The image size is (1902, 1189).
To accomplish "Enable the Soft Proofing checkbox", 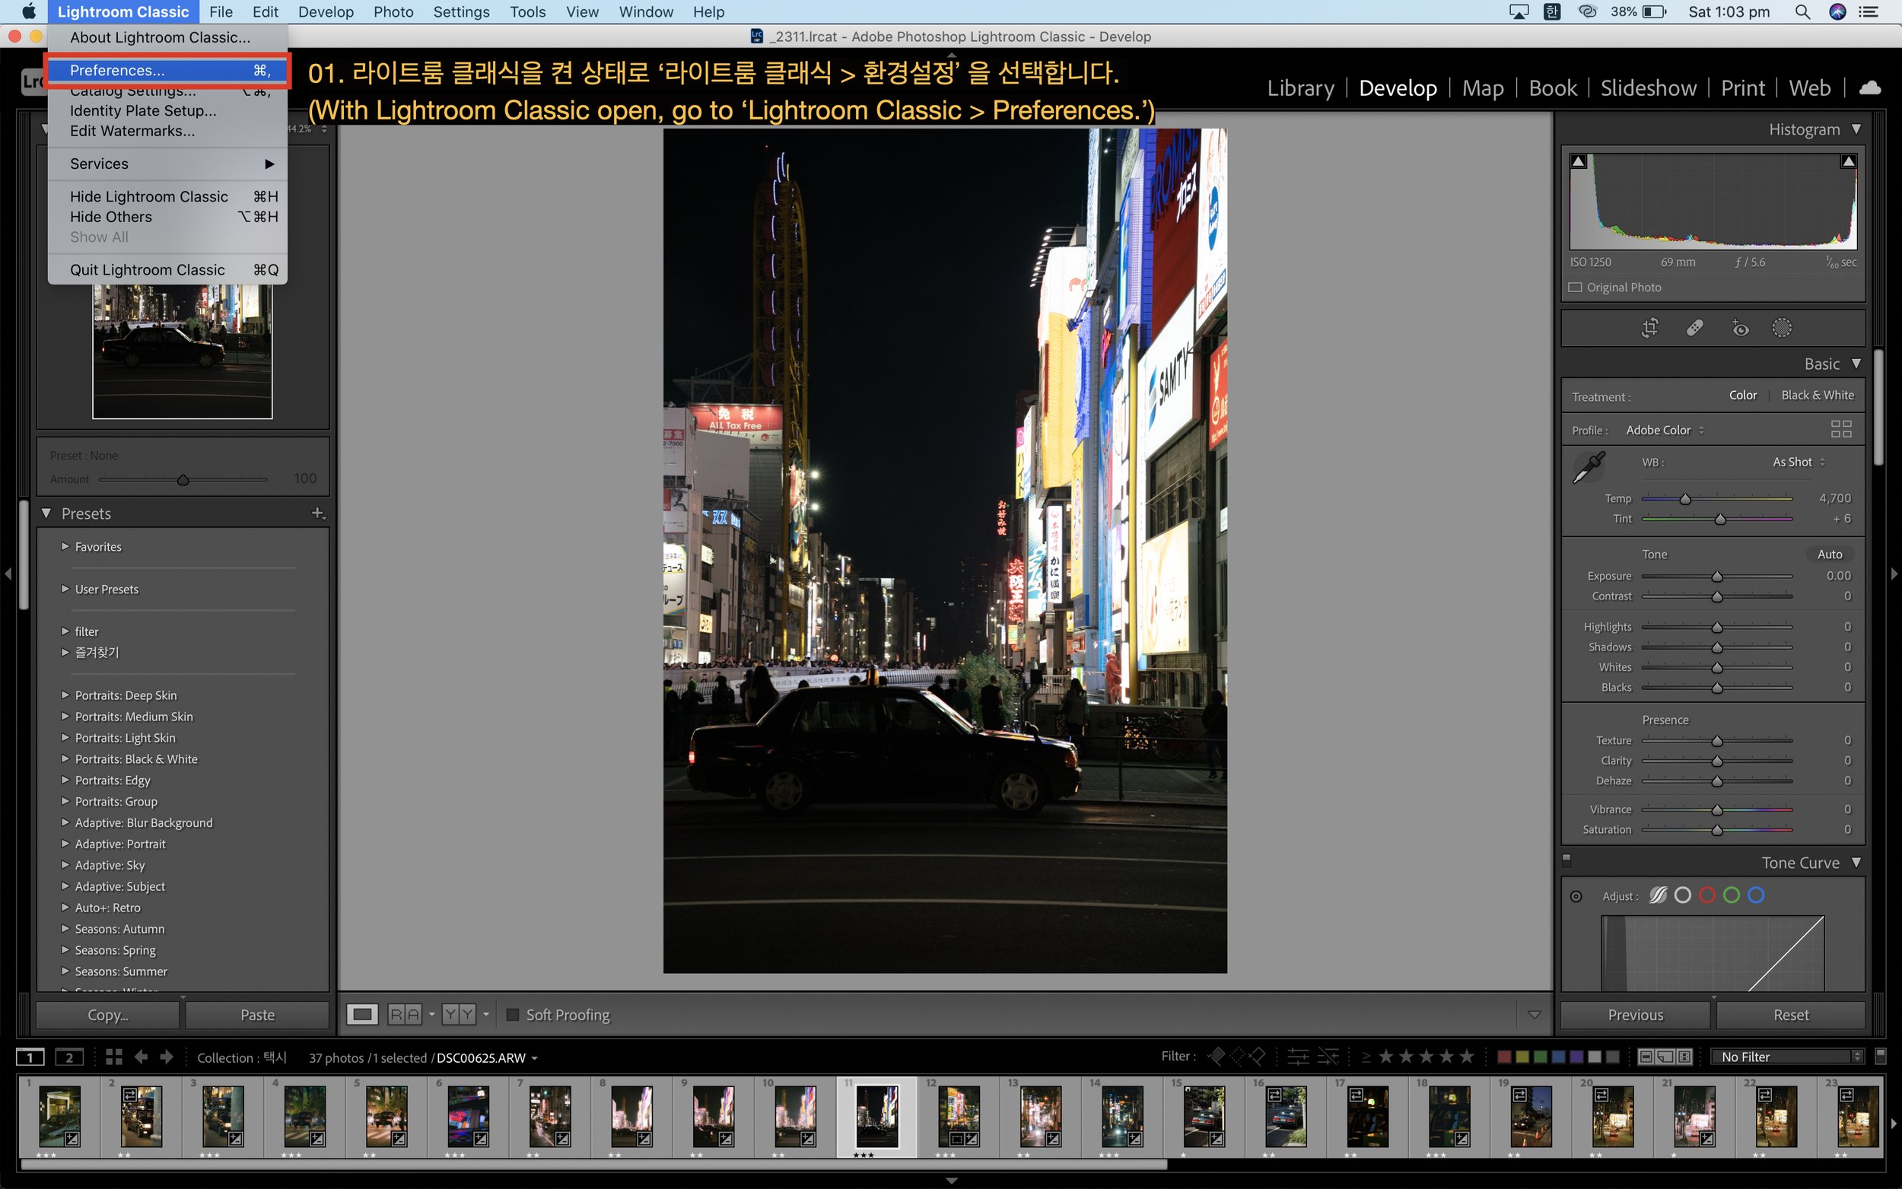I will coord(513,1015).
